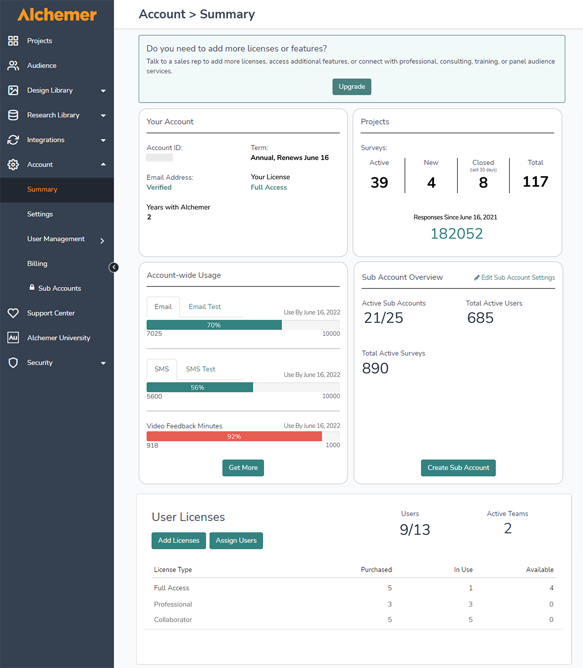Click the Users value 9/13

click(x=415, y=530)
